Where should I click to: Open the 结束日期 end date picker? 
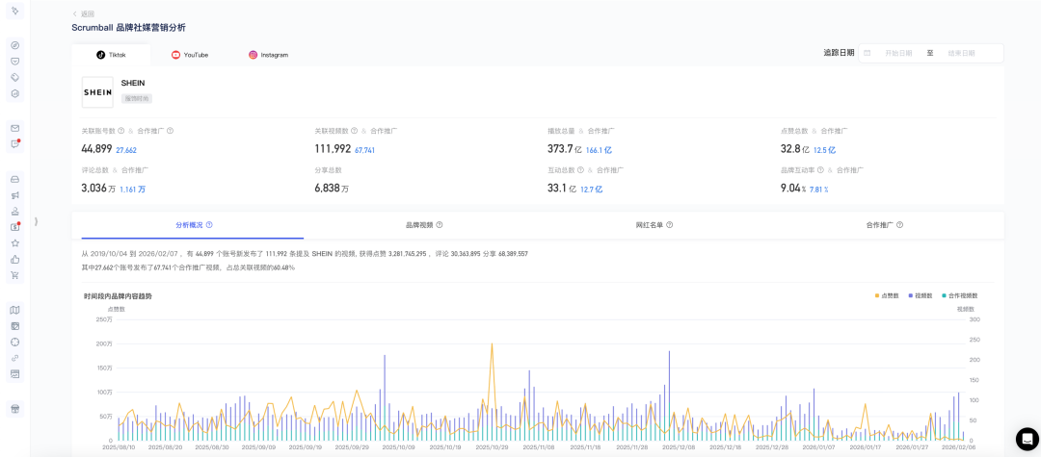point(961,53)
